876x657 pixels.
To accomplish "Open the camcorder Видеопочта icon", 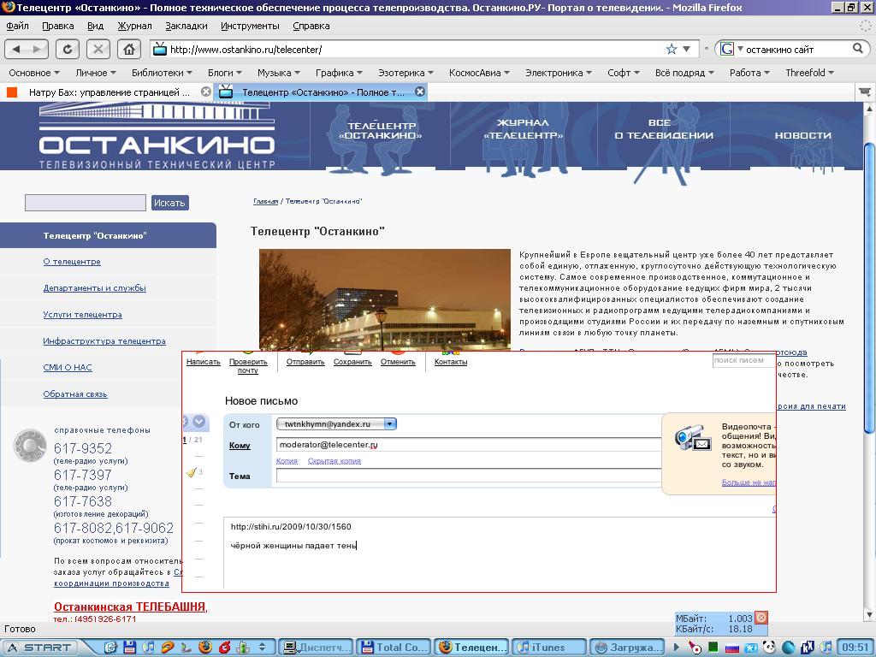I will [x=692, y=439].
